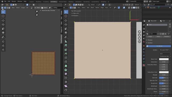Screen dimensions: 172x97
Task: Click the UV editor pan hand gizmo
Action: click(x=37, y=15)
